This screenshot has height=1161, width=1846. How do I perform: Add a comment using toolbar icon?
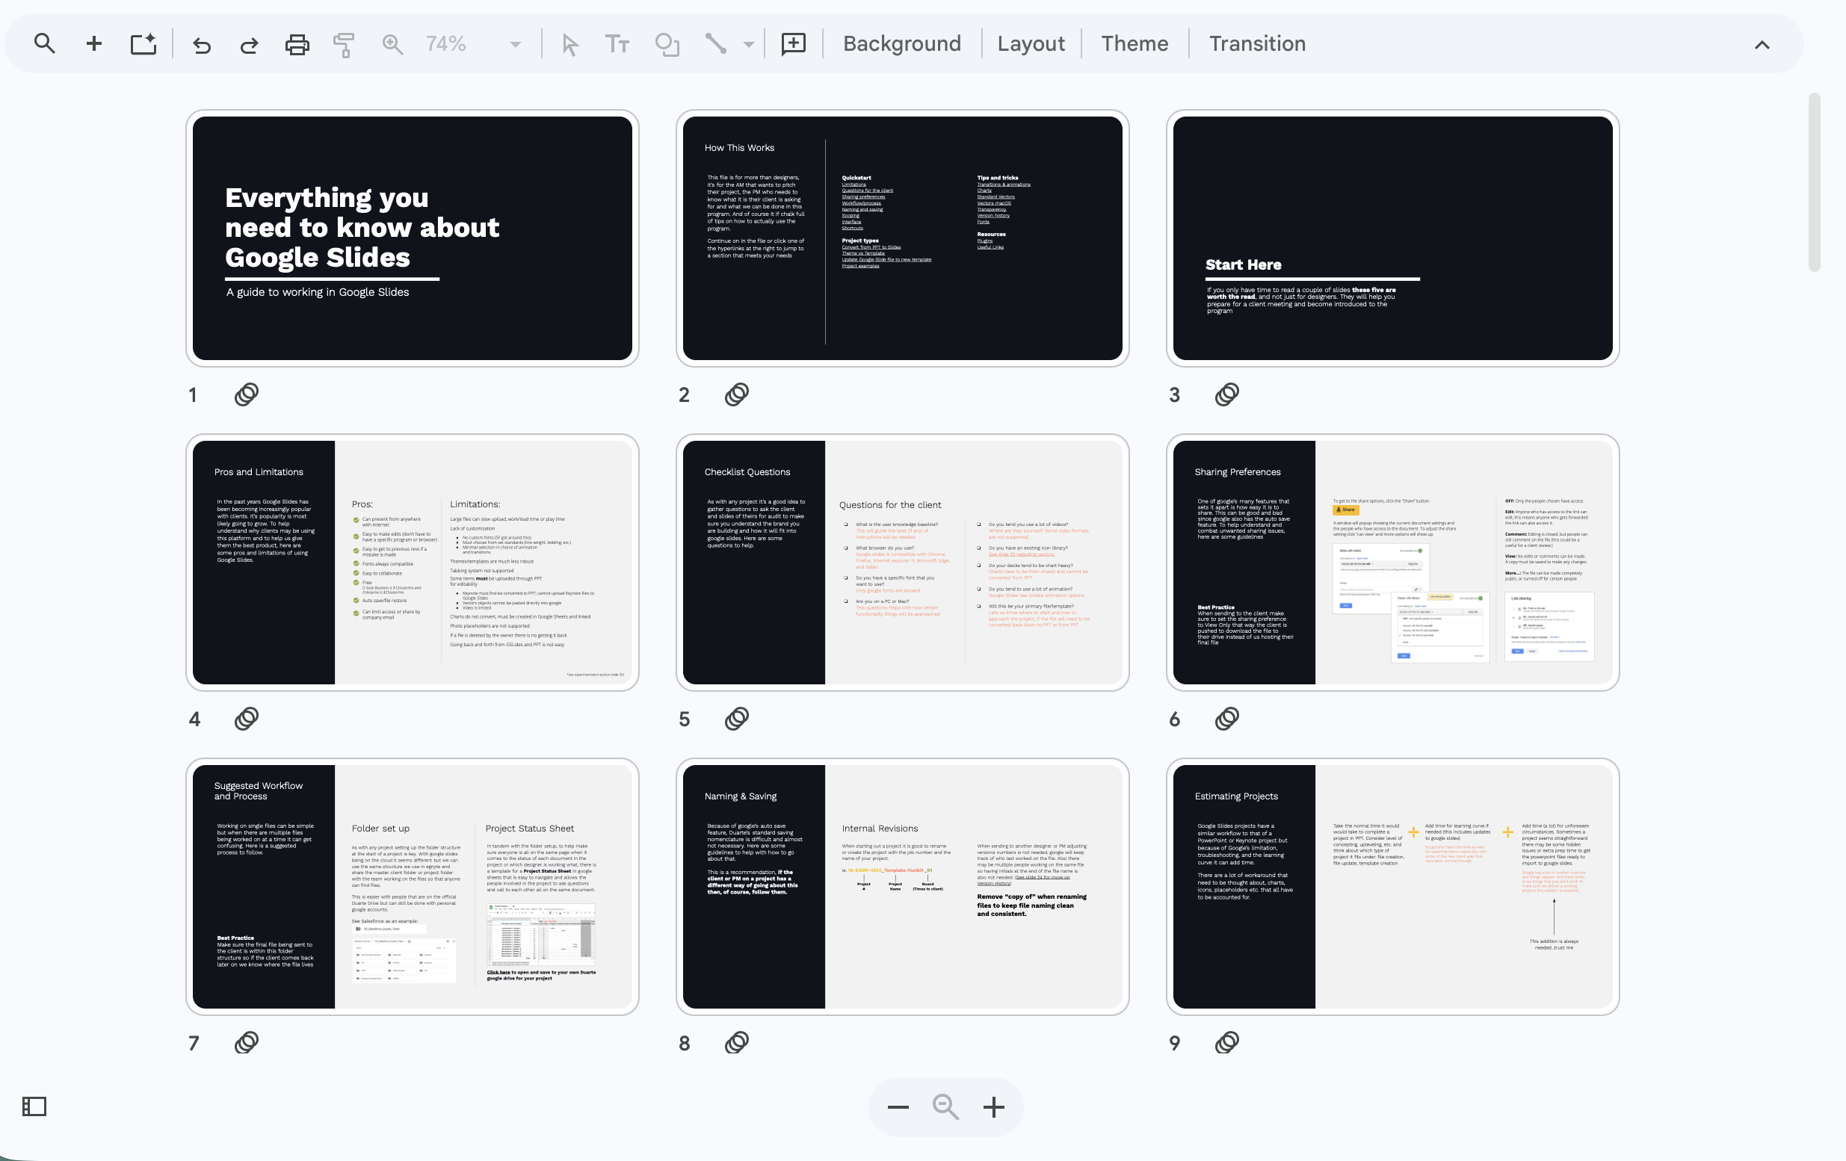pyautogui.click(x=794, y=44)
